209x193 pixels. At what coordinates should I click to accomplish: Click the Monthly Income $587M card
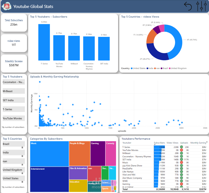(x=14, y=64)
